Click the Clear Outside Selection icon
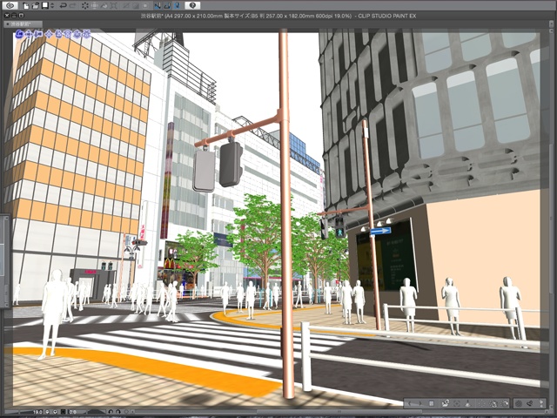Screen dimensions: 557x418 [95, 6]
